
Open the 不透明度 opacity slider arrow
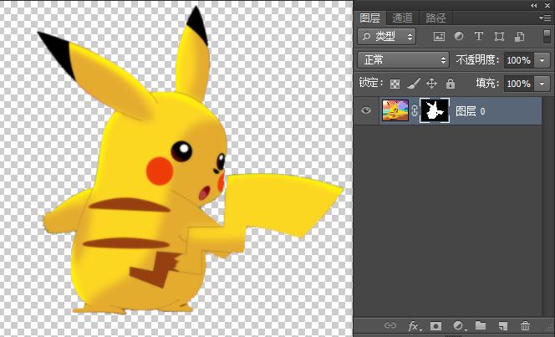[x=542, y=60]
